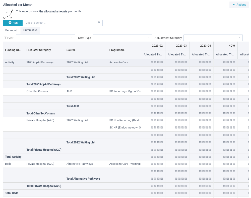Image resolution: width=251 pixels, height=198 pixels.
Task: Click the NOW column header
Action: point(232,46)
